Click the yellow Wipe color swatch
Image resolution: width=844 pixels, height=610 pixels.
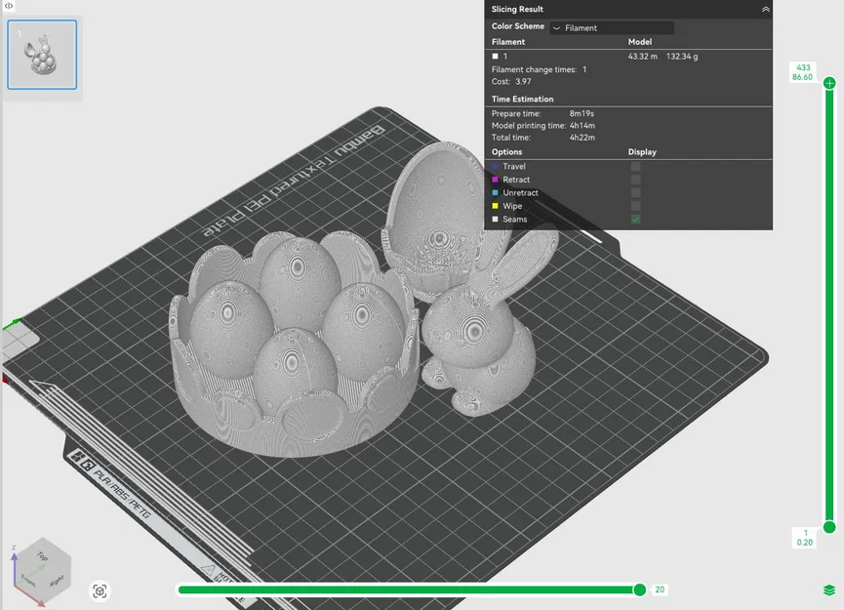coord(496,206)
